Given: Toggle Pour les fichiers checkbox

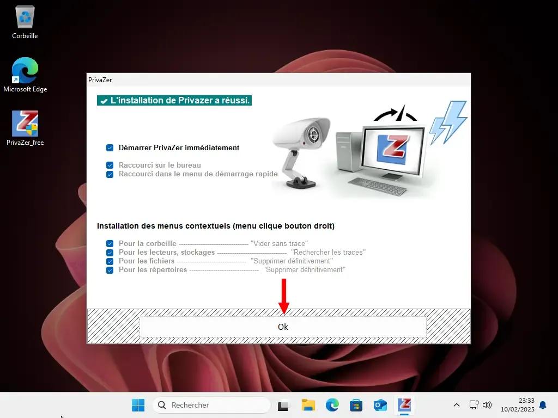Looking at the screenshot, I should [x=110, y=261].
